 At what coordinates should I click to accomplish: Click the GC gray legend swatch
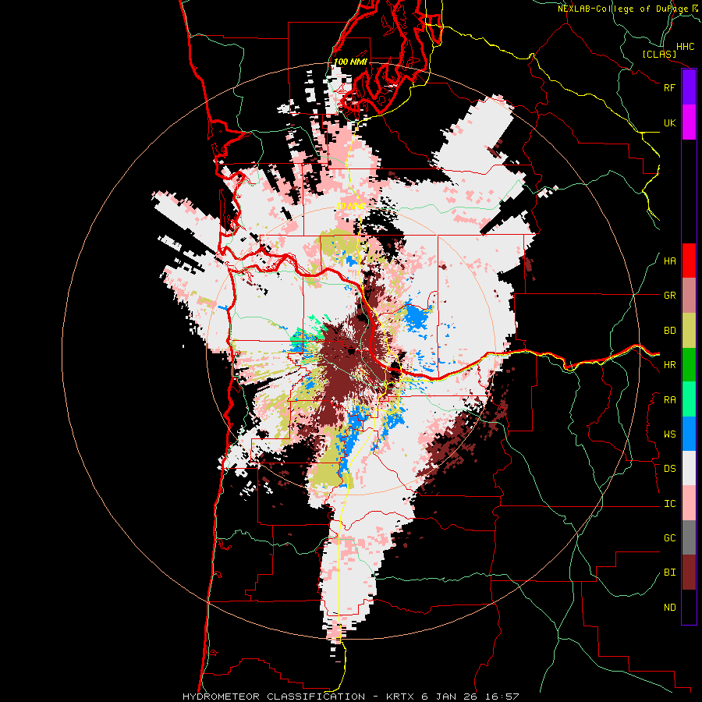point(689,538)
